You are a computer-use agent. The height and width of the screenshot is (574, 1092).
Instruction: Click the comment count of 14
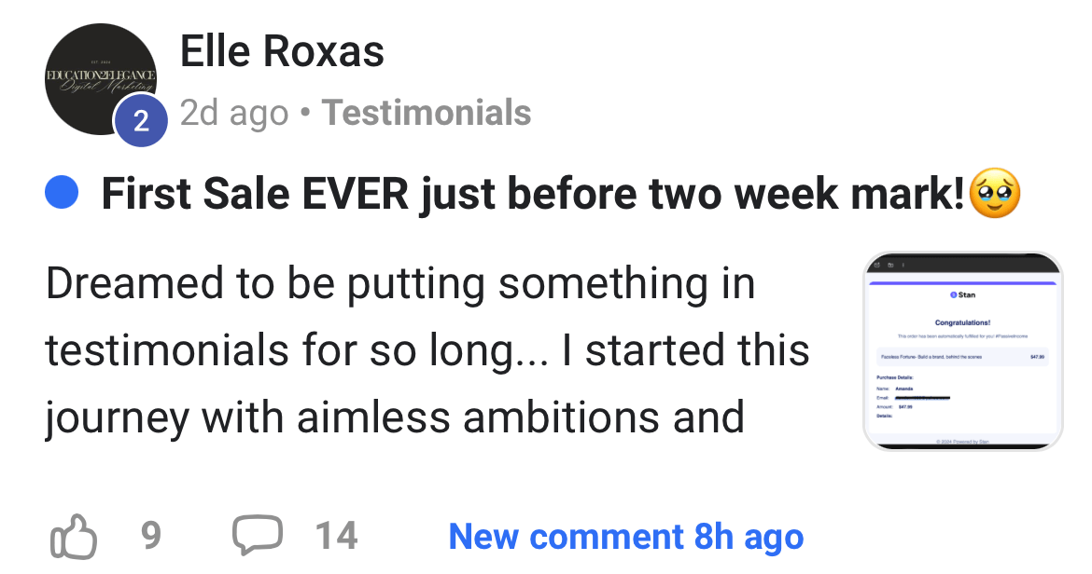336,537
